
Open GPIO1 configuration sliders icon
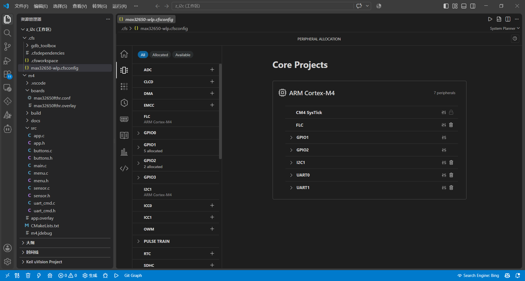[444, 137]
